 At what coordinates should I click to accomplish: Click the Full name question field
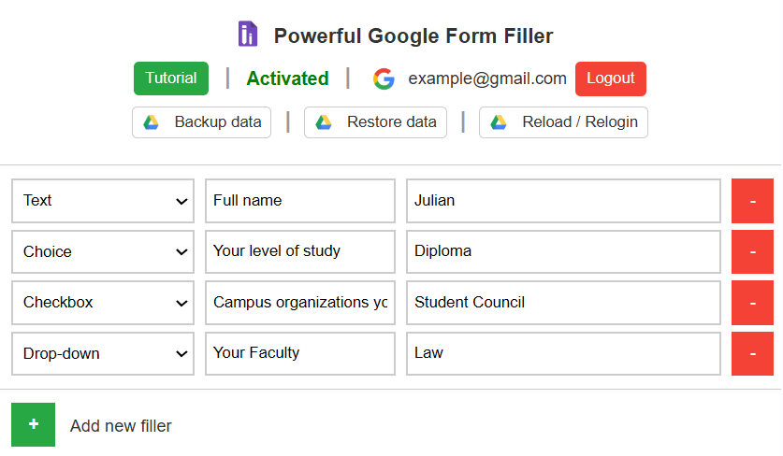pyautogui.click(x=299, y=201)
